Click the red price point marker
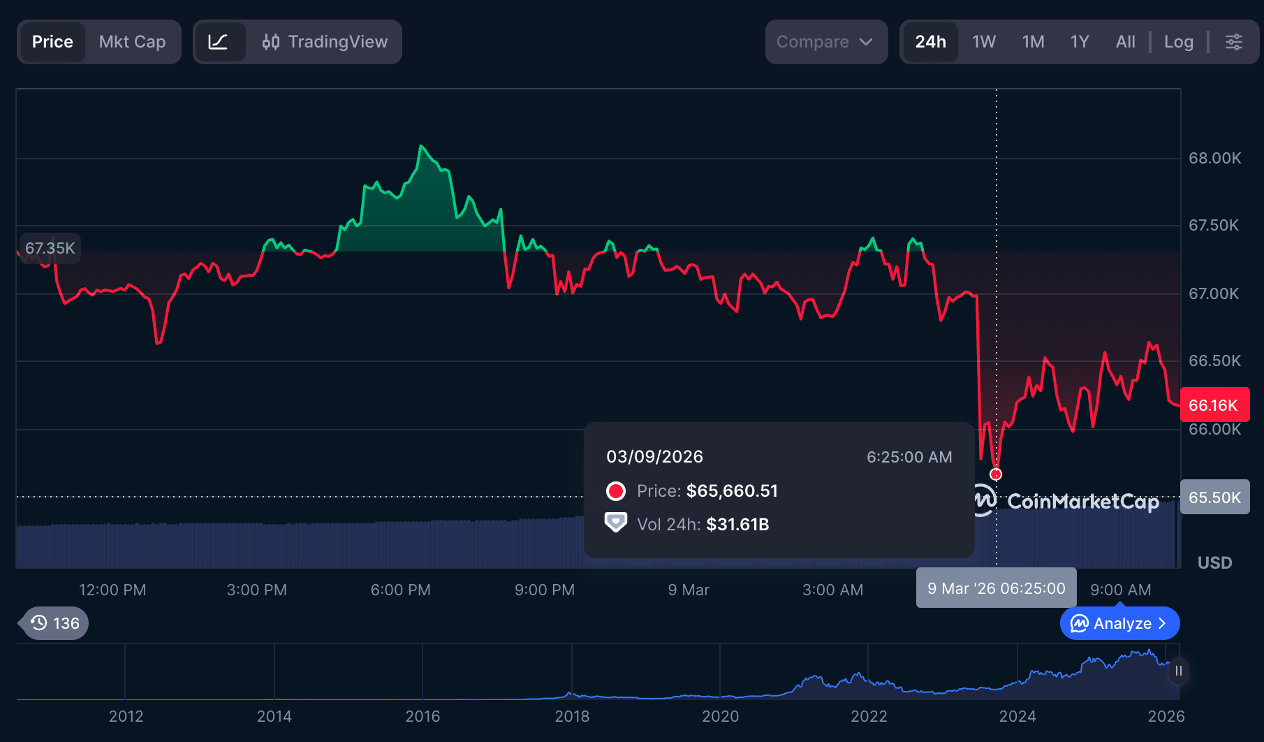 [x=996, y=474]
